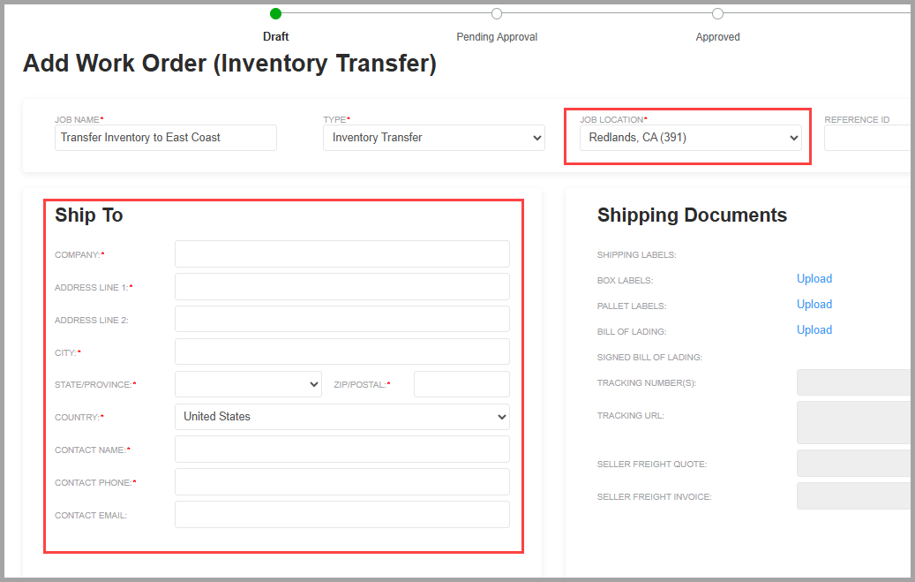
Task: Click the Pending Approval label text
Action: pos(497,37)
